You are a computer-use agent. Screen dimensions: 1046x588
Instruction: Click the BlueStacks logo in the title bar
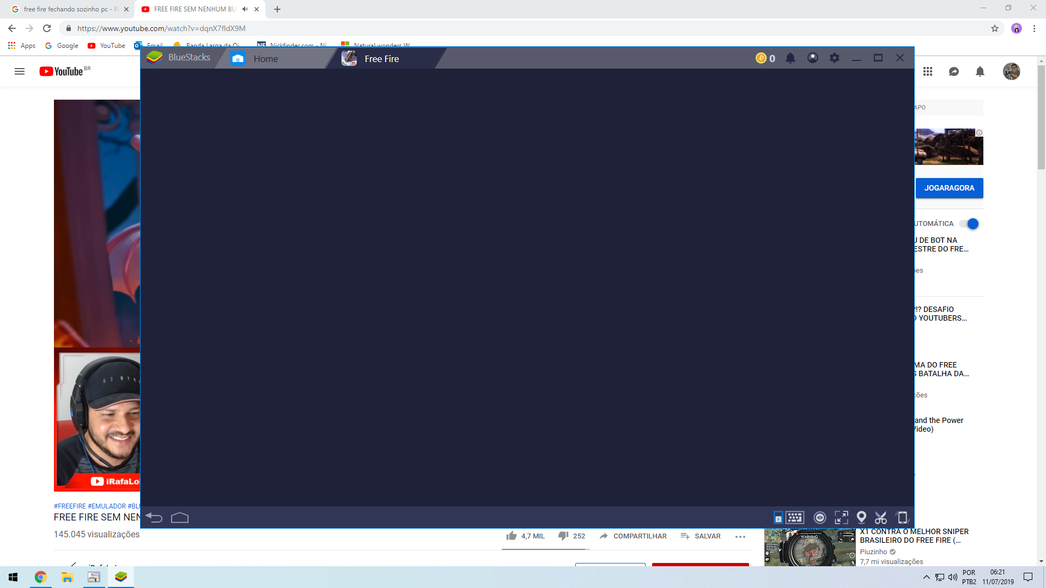[155, 57]
